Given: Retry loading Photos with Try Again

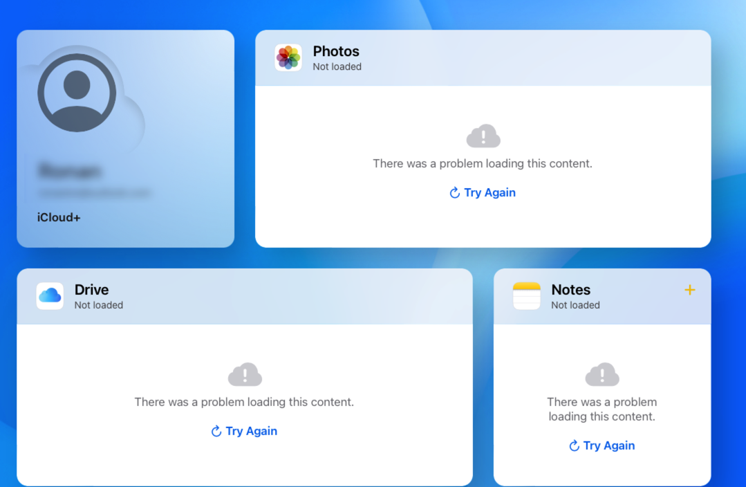Looking at the screenshot, I should (483, 192).
